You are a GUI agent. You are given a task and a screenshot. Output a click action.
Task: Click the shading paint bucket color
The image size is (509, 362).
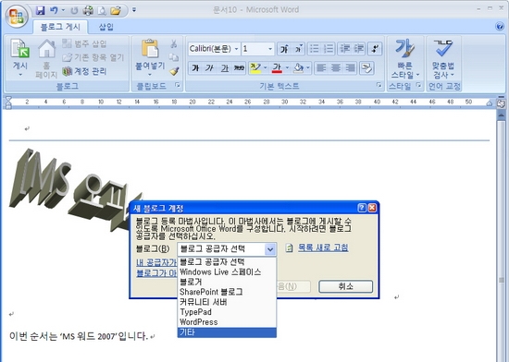tap(298, 68)
